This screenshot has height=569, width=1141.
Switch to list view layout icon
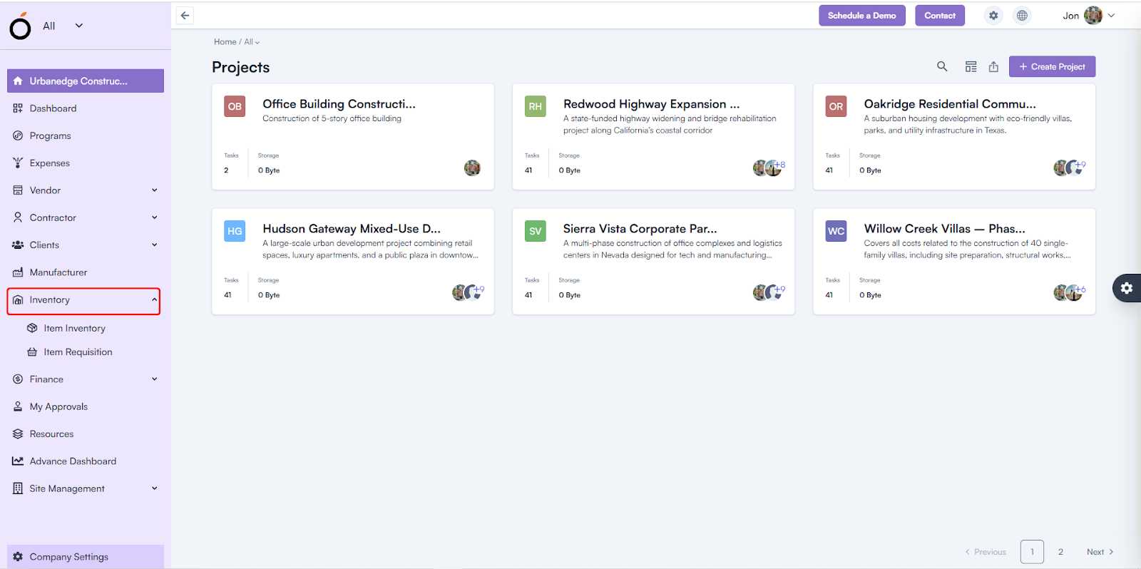coord(971,66)
